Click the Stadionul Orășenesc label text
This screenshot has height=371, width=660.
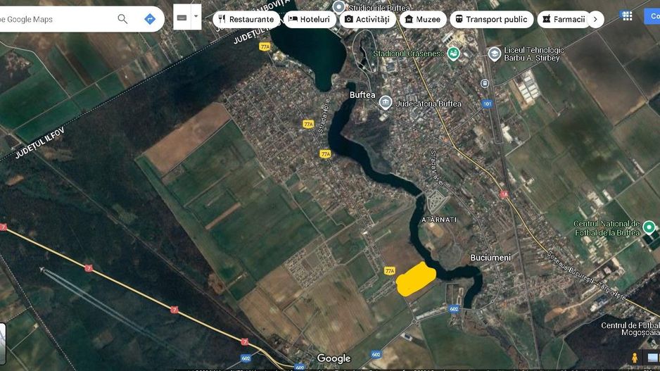click(x=408, y=54)
